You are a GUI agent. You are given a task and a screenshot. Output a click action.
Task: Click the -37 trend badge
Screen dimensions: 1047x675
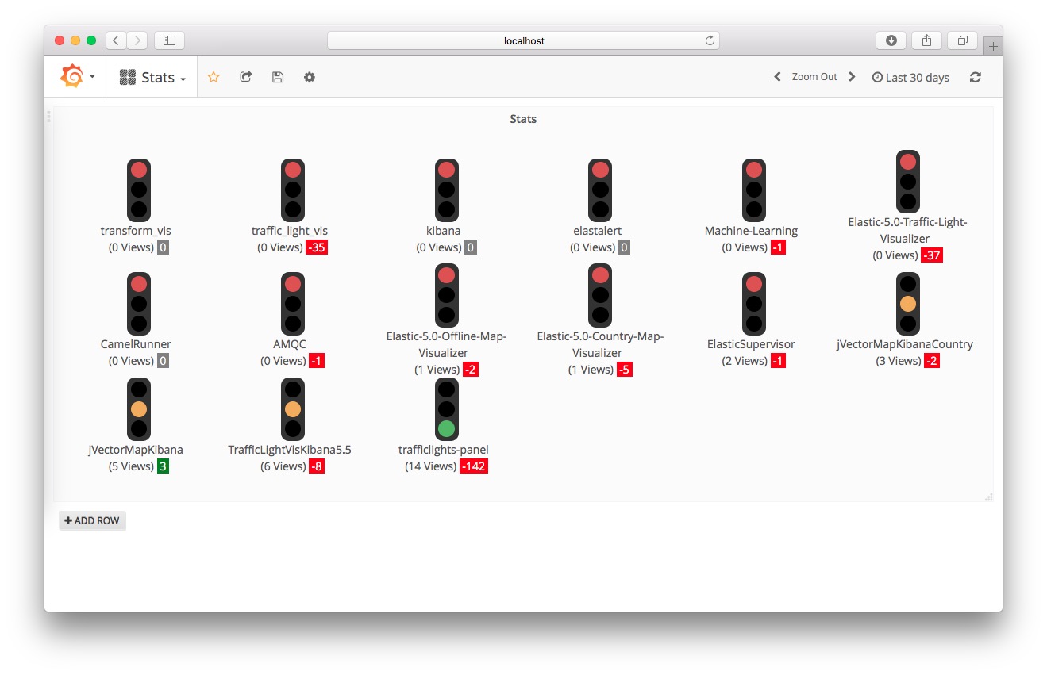pyautogui.click(x=932, y=255)
